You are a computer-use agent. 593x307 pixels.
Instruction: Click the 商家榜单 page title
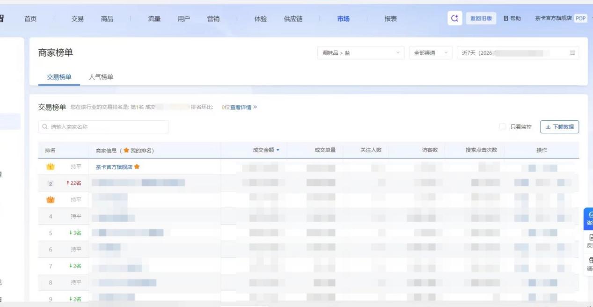[56, 53]
